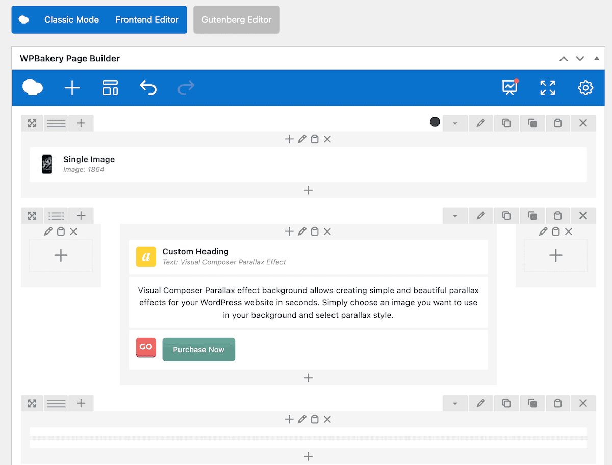Switch to the Frontend Editor tab
The width and height of the screenshot is (612, 465).
tap(147, 19)
